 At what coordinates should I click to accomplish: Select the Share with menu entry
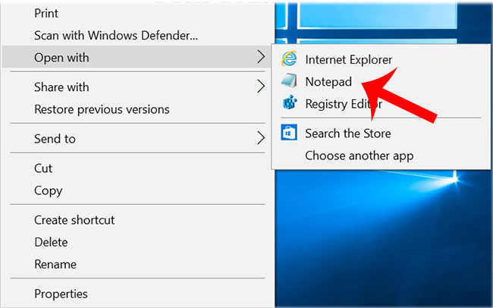[61, 86]
